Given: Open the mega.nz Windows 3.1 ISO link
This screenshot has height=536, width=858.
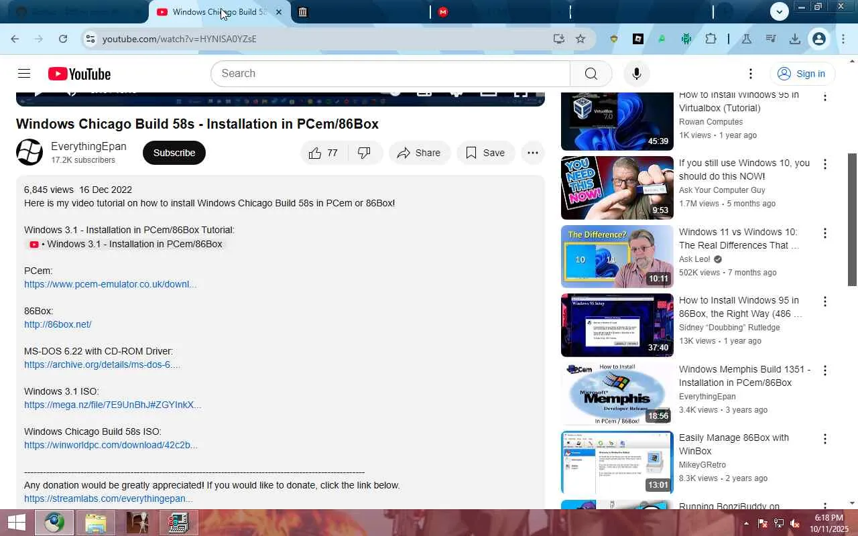Looking at the screenshot, I should point(113,405).
